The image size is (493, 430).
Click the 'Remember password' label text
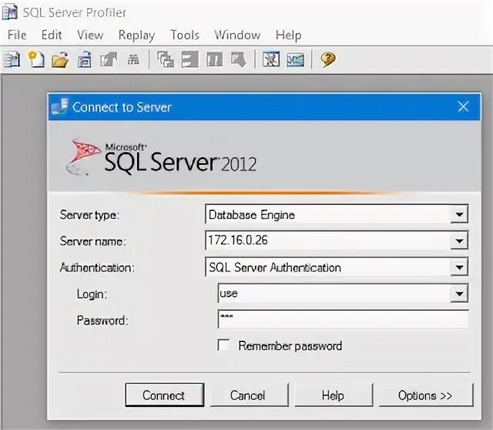(x=290, y=346)
